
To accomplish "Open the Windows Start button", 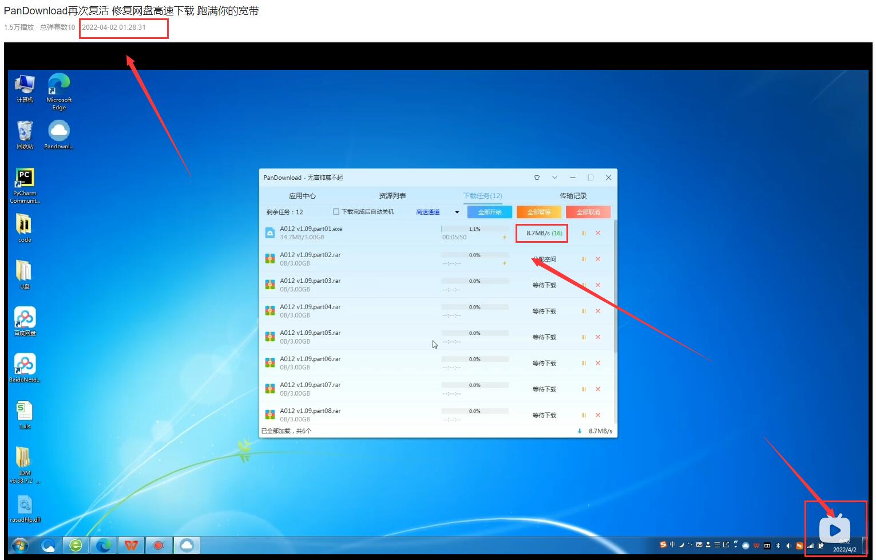I will point(20,545).
